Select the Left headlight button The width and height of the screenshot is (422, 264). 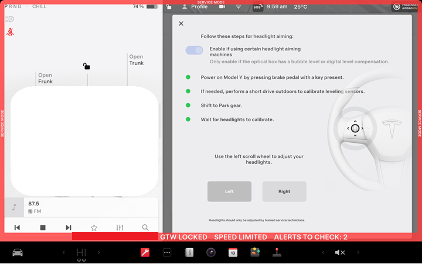point(229,191)
